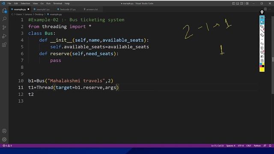This screenshot has width=274, height=154.
Task: Toggle the eye visibility tool in annotation toolbar
Action: click(x=262, y=18)
